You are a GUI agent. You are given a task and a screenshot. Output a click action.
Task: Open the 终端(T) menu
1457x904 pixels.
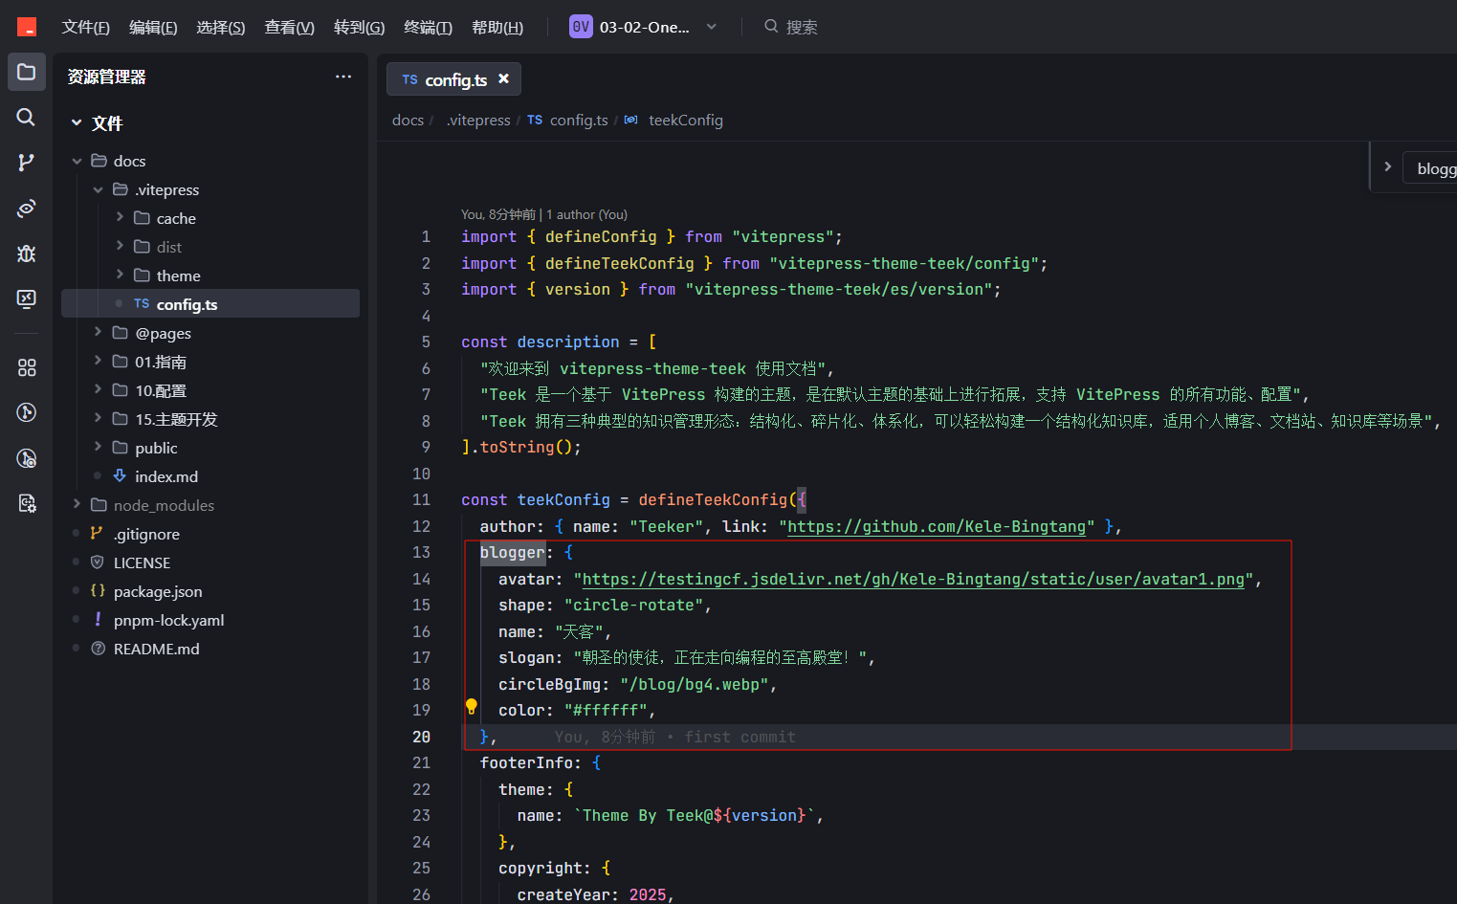click(428, 27)
